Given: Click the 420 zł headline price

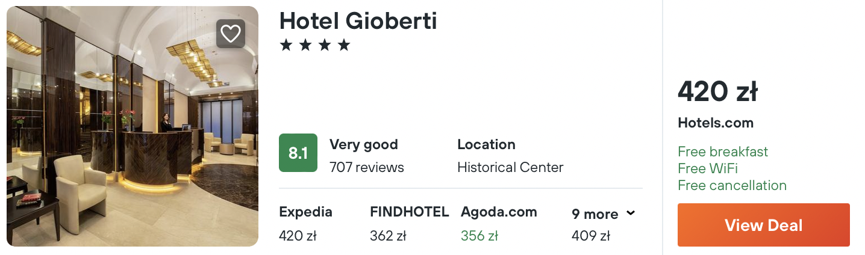Looking at the screenshot, I should 717,92.
